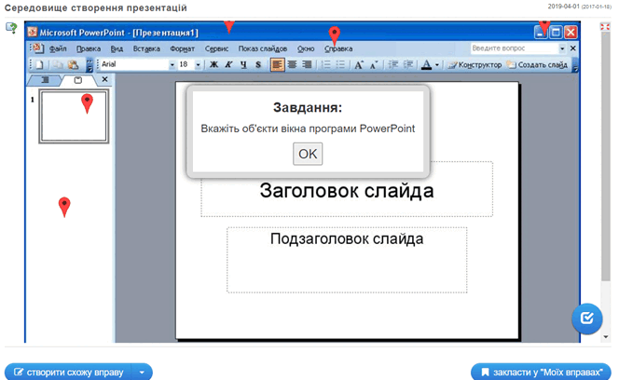Screen dimensions: 619x380
Task: Click the PowerPoint title bar app icon
Action: click(x=33, y=32)
